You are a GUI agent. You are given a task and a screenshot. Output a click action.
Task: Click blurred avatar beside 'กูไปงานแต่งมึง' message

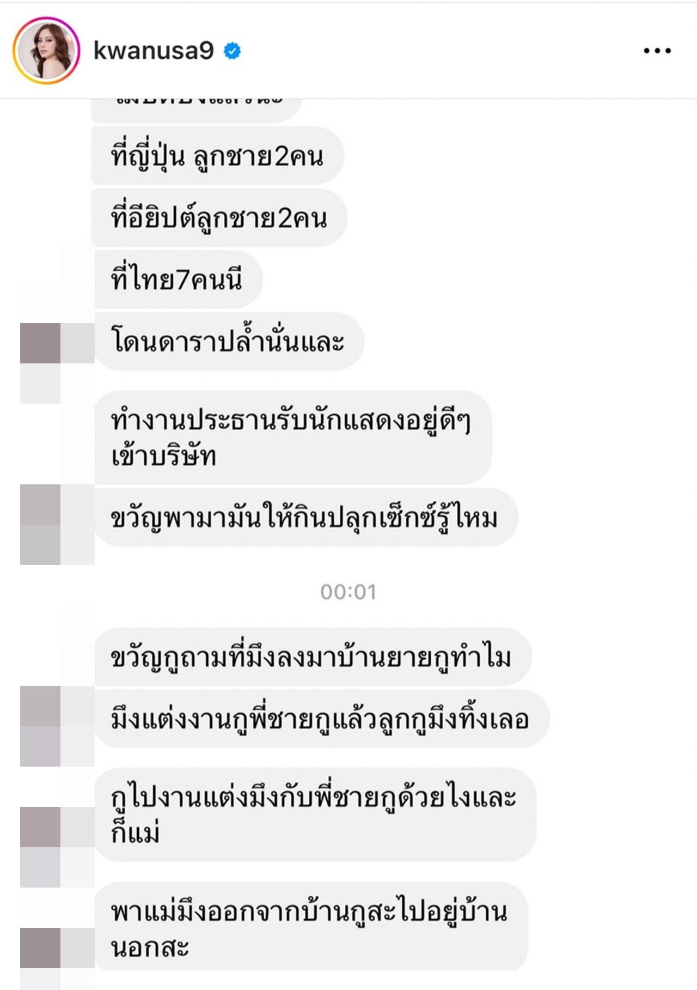point(57,847)
